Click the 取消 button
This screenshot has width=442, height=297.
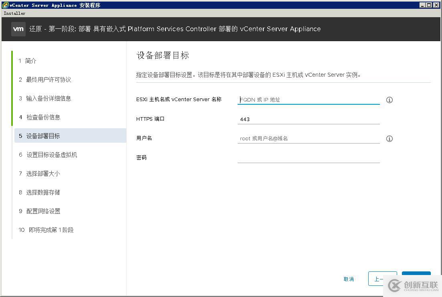349,279
